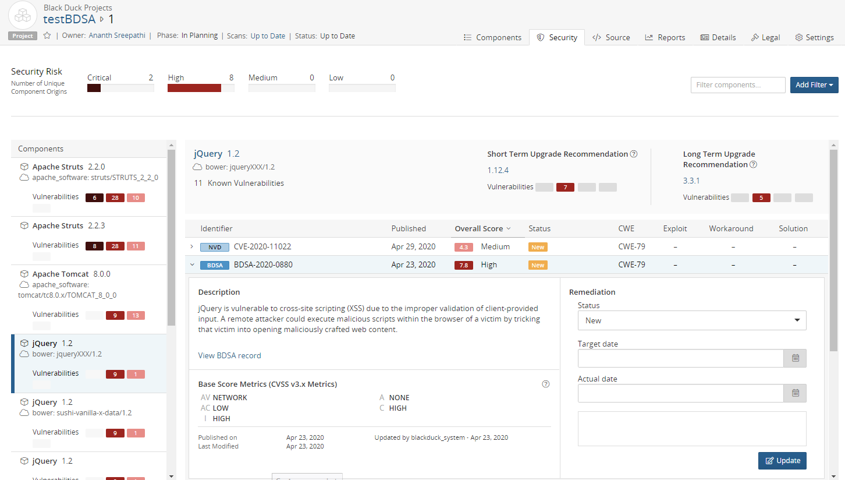Click the cloud icon beside sushi-vanilla-x-data/1.2
This screenshot has height=480, width=845.
coord(24,413)
